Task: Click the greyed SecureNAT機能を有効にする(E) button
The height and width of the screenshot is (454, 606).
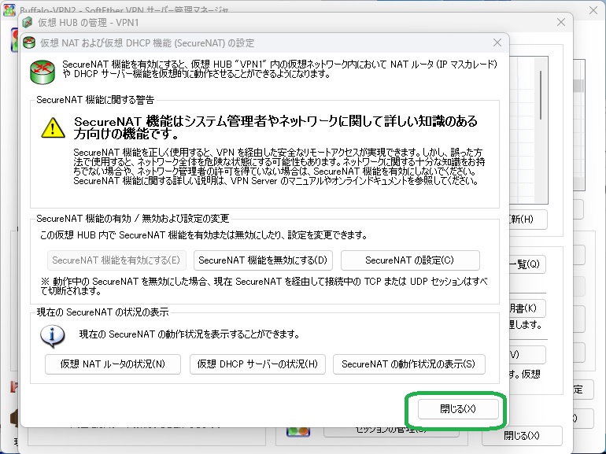Action: pos(116,260)
